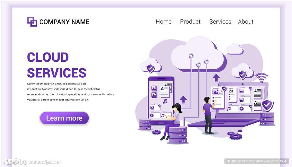Go to the Product page
This screenshot has height=167, width=292.
[190, 22]
